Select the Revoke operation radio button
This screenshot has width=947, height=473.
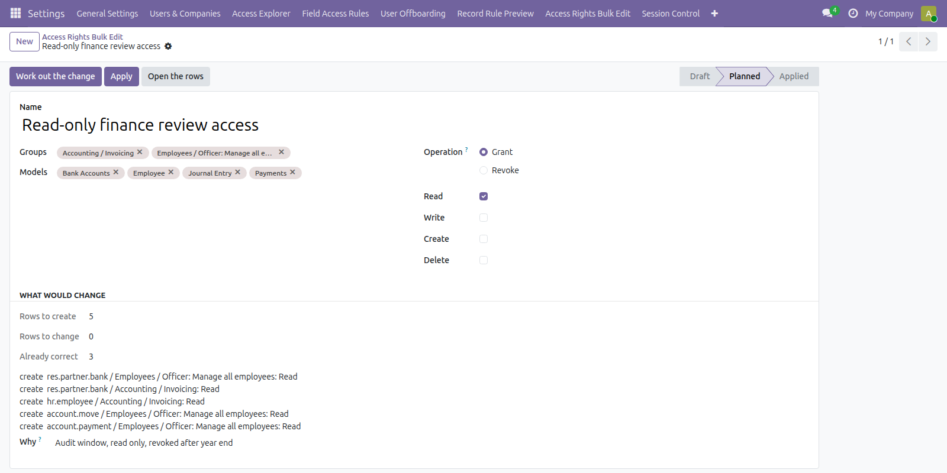484,170
